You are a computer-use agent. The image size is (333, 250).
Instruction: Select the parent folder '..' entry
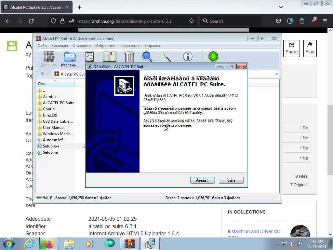point(41,90)
